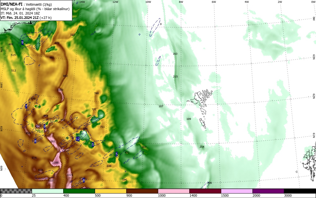This screenshot has height=198, width=316.
Task: Click the CAPE value '648' on map
Action: click(x=109, y=166)
